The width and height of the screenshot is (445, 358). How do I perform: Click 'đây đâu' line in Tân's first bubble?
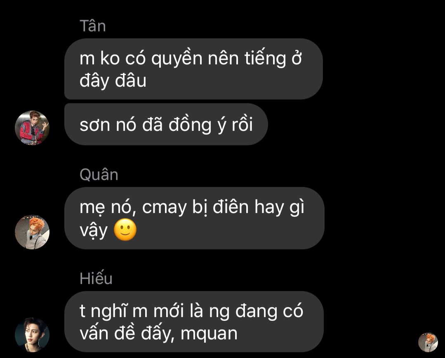(x=113, y=81)
